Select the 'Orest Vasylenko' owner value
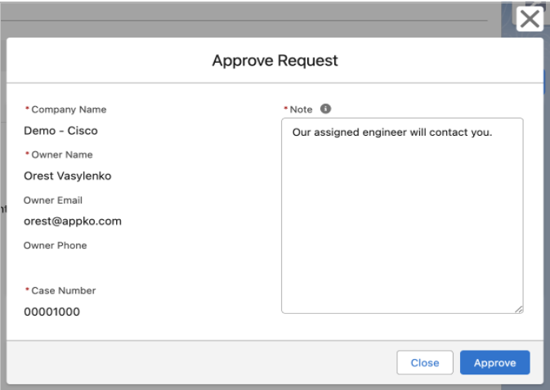The image size is (550, 390). click(x=68, y=176)
